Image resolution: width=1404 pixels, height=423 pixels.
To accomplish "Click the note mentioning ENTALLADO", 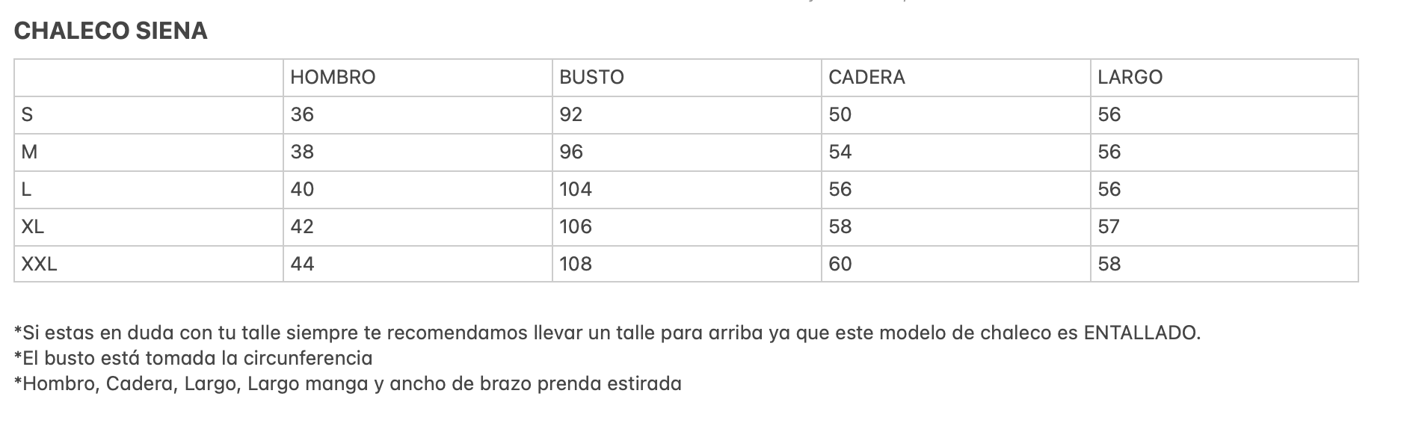I will (607, 333).
